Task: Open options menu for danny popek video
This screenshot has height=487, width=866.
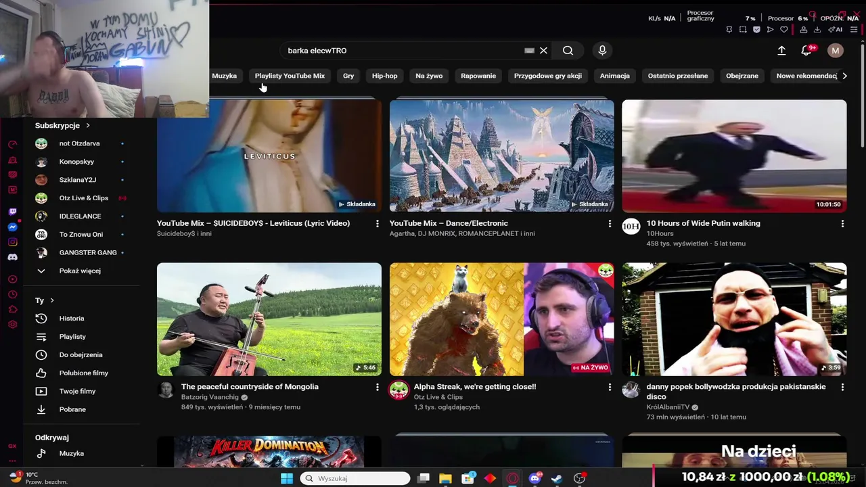Action: pyautogui.click(x=842, y=388)
